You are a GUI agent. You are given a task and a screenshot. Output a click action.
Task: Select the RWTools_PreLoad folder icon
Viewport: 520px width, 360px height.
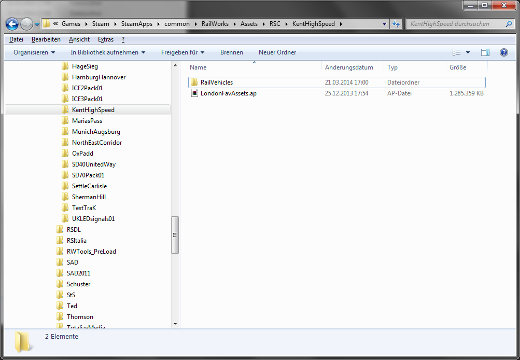60,252
